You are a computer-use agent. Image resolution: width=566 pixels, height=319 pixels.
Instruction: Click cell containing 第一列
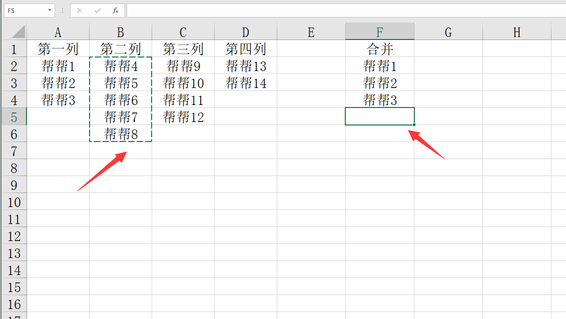tap(58, 48)
